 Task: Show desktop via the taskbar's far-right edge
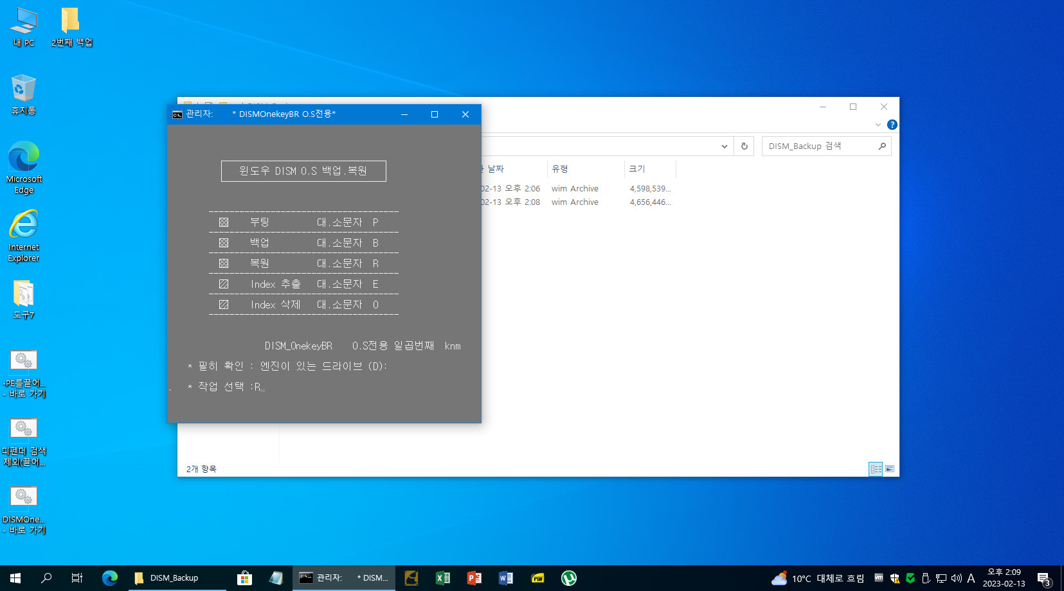[x=1062, y=578]
